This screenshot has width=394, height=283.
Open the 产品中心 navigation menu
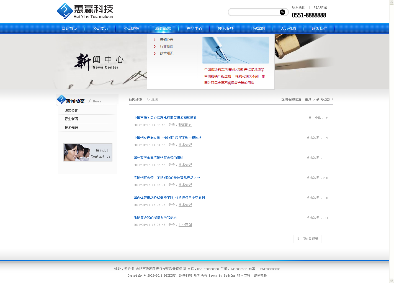[x=194, y=29]
